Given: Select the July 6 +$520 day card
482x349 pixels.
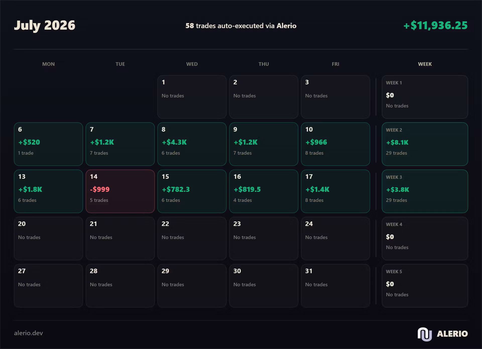Looking at the screenshot, I should 48,144.
